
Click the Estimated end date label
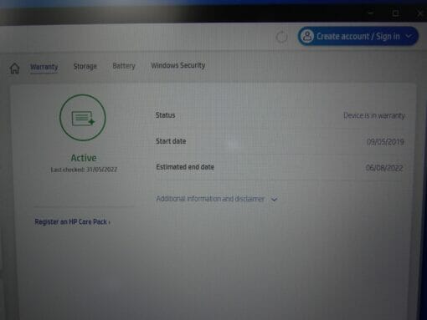click(185, 167)
